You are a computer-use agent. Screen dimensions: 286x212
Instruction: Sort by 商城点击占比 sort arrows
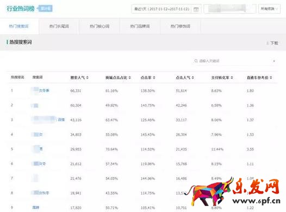[x=130, y=78]
